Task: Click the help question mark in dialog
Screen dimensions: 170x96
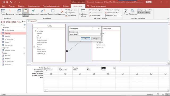Action: coord(93,28)
